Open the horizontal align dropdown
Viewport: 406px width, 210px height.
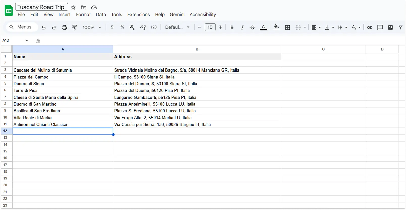pos(316,27)
